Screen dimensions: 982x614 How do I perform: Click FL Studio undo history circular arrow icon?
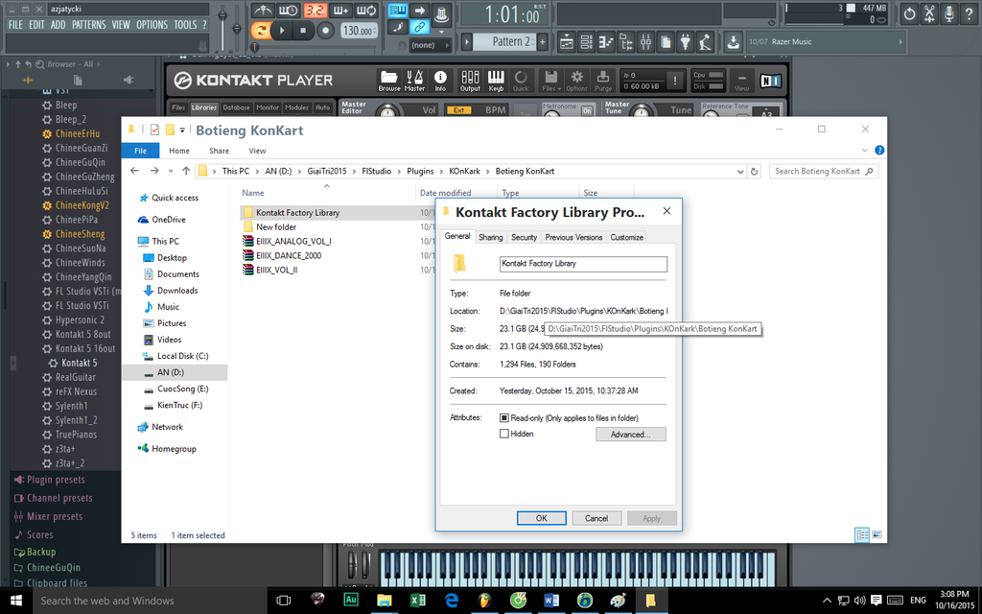(x=909, y=13)
